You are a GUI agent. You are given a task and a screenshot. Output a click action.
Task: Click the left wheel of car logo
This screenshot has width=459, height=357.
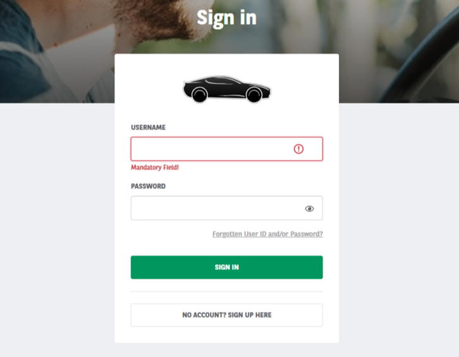coord(199,95)
